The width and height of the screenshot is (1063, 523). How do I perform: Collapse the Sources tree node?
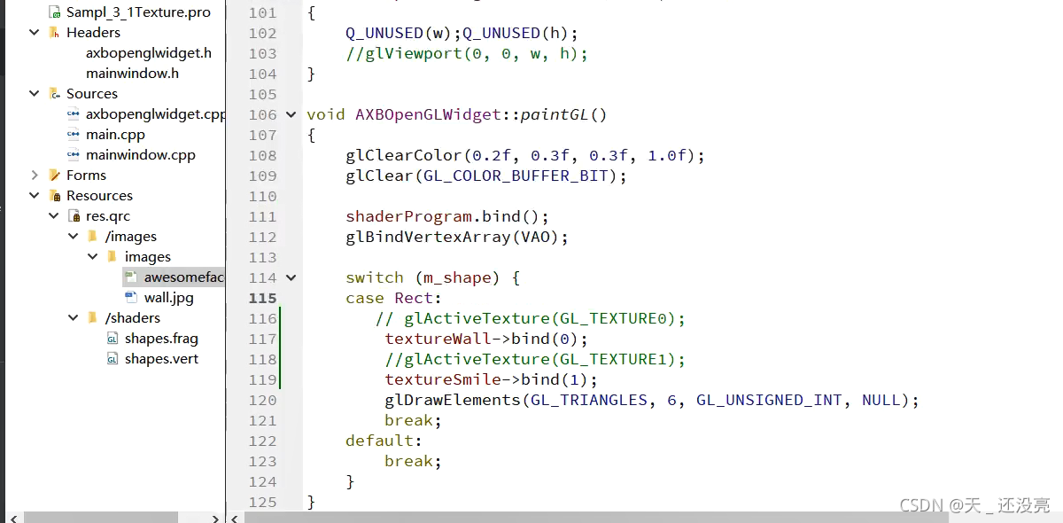click(35, 94)
